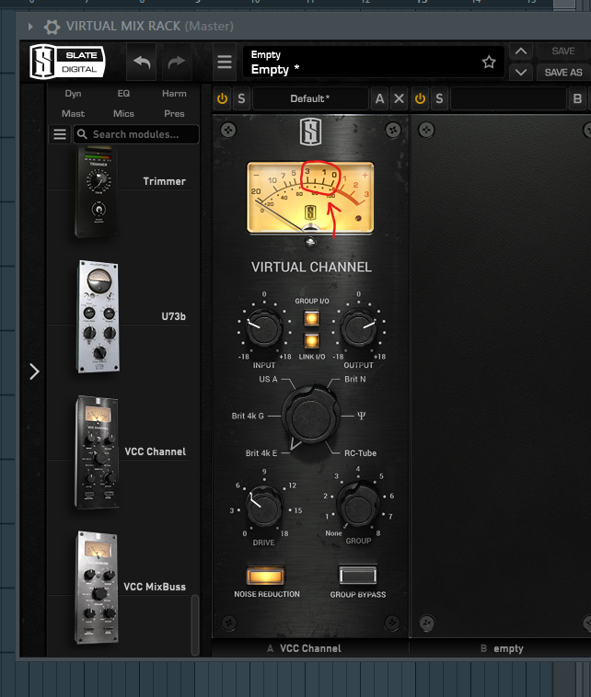The height and width of the screenshot is (697, 591).
Task: Click the slot B letter button
Action: coord(577,98)
